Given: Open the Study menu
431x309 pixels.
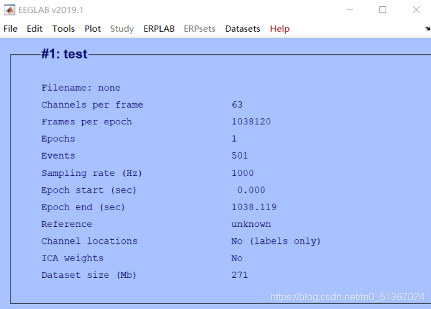Looking at the screenshot, I should [122, 29].
